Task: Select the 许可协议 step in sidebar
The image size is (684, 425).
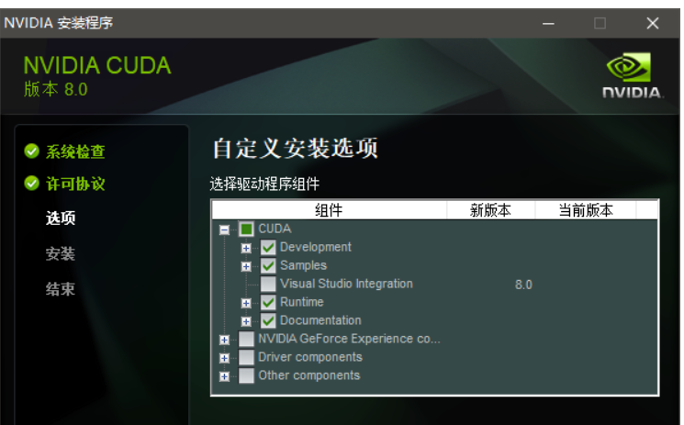Action: tap(75, 184)
